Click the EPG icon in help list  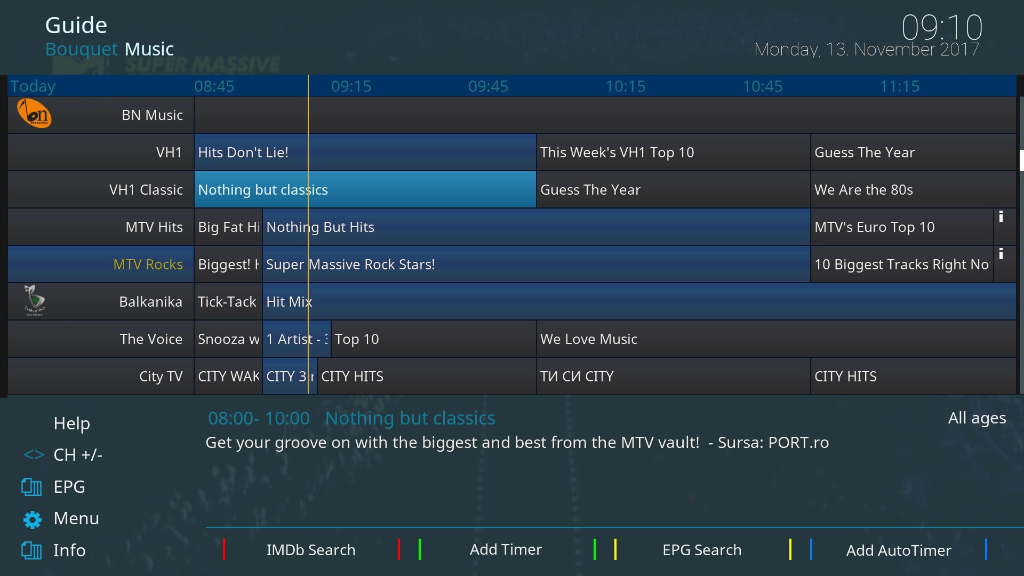pos(31,487)
